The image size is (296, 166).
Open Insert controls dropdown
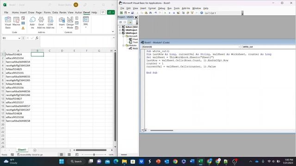(x=62, y=23)
